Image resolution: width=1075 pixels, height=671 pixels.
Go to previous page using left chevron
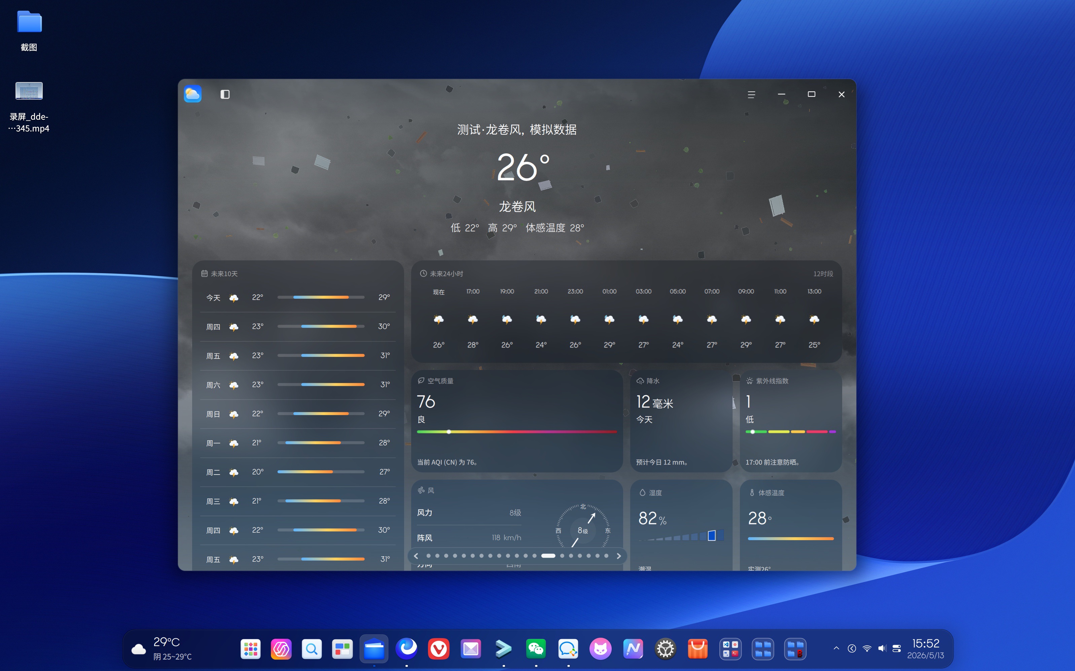[x=416, y=556]
